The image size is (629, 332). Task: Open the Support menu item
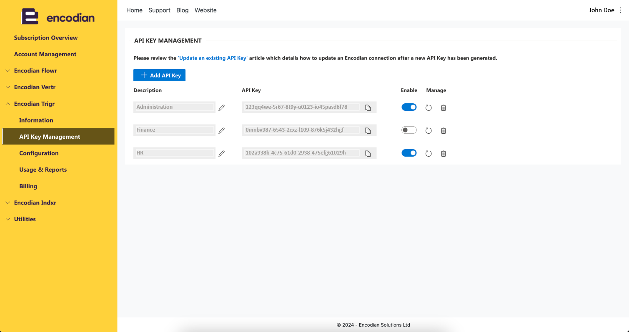click(x=159, y=10)
